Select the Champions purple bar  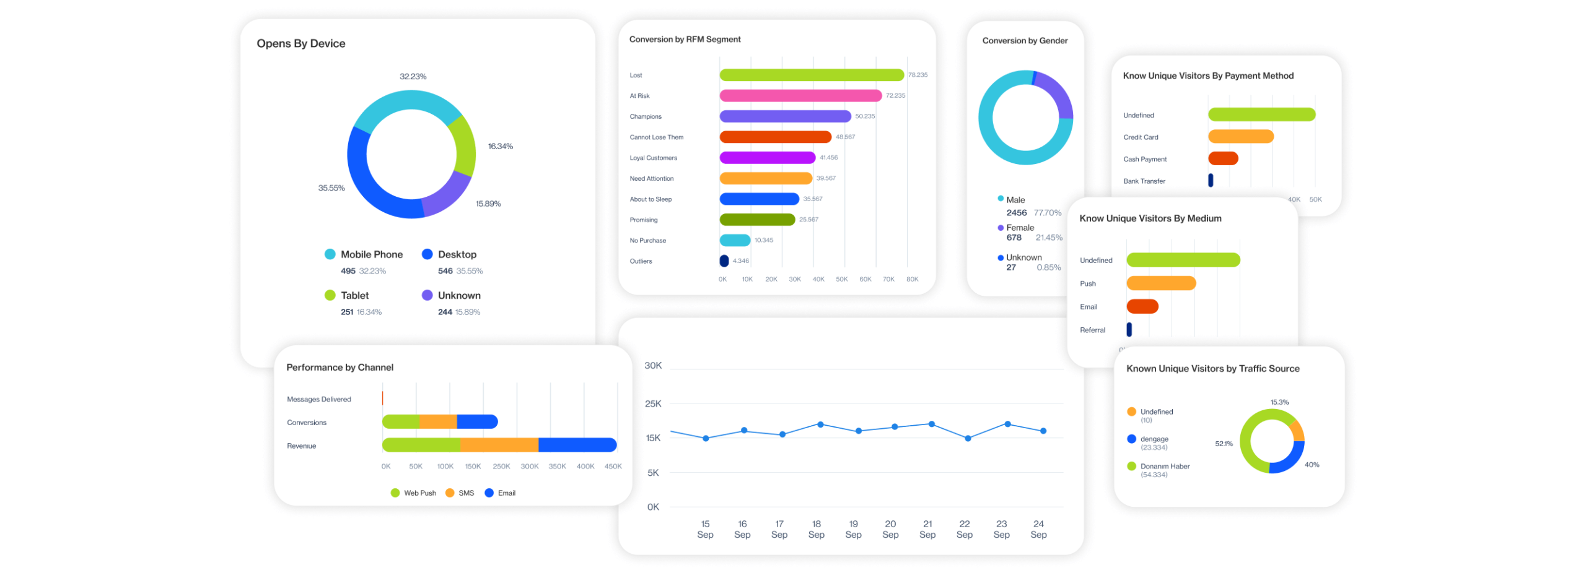pyautogui.click(x=784, y=116)
